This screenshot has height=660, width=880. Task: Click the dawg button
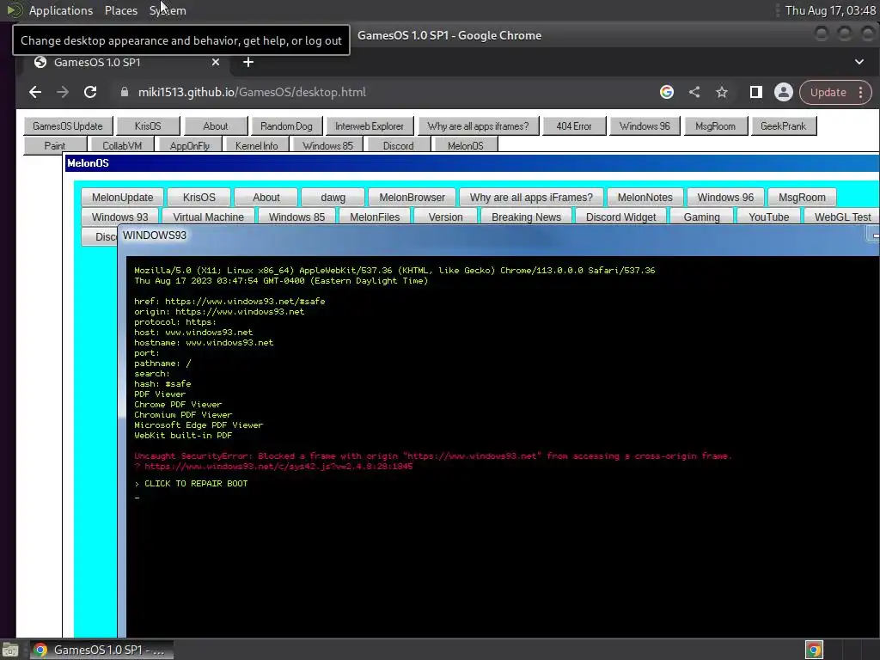click(x=333, y=198)
